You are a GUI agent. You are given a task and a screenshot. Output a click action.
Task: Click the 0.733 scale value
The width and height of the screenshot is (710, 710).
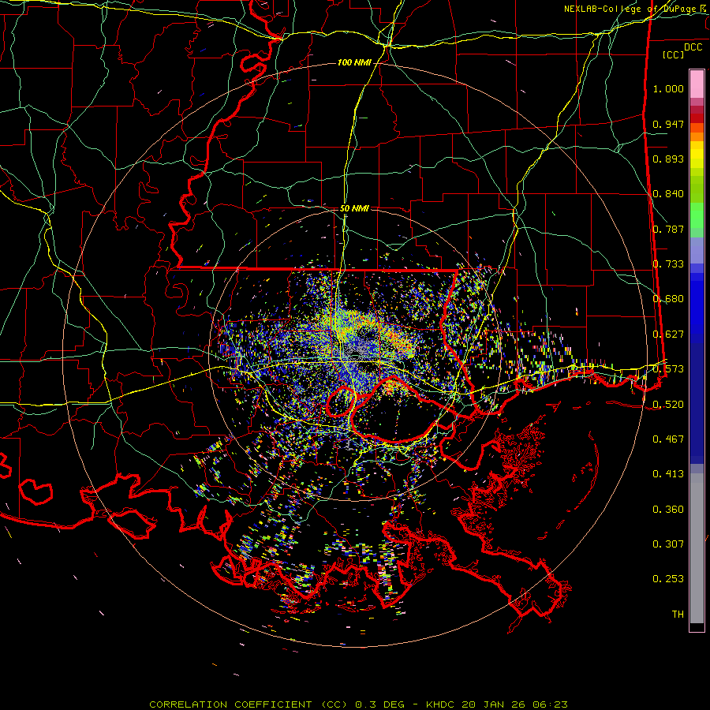point(668,264)
